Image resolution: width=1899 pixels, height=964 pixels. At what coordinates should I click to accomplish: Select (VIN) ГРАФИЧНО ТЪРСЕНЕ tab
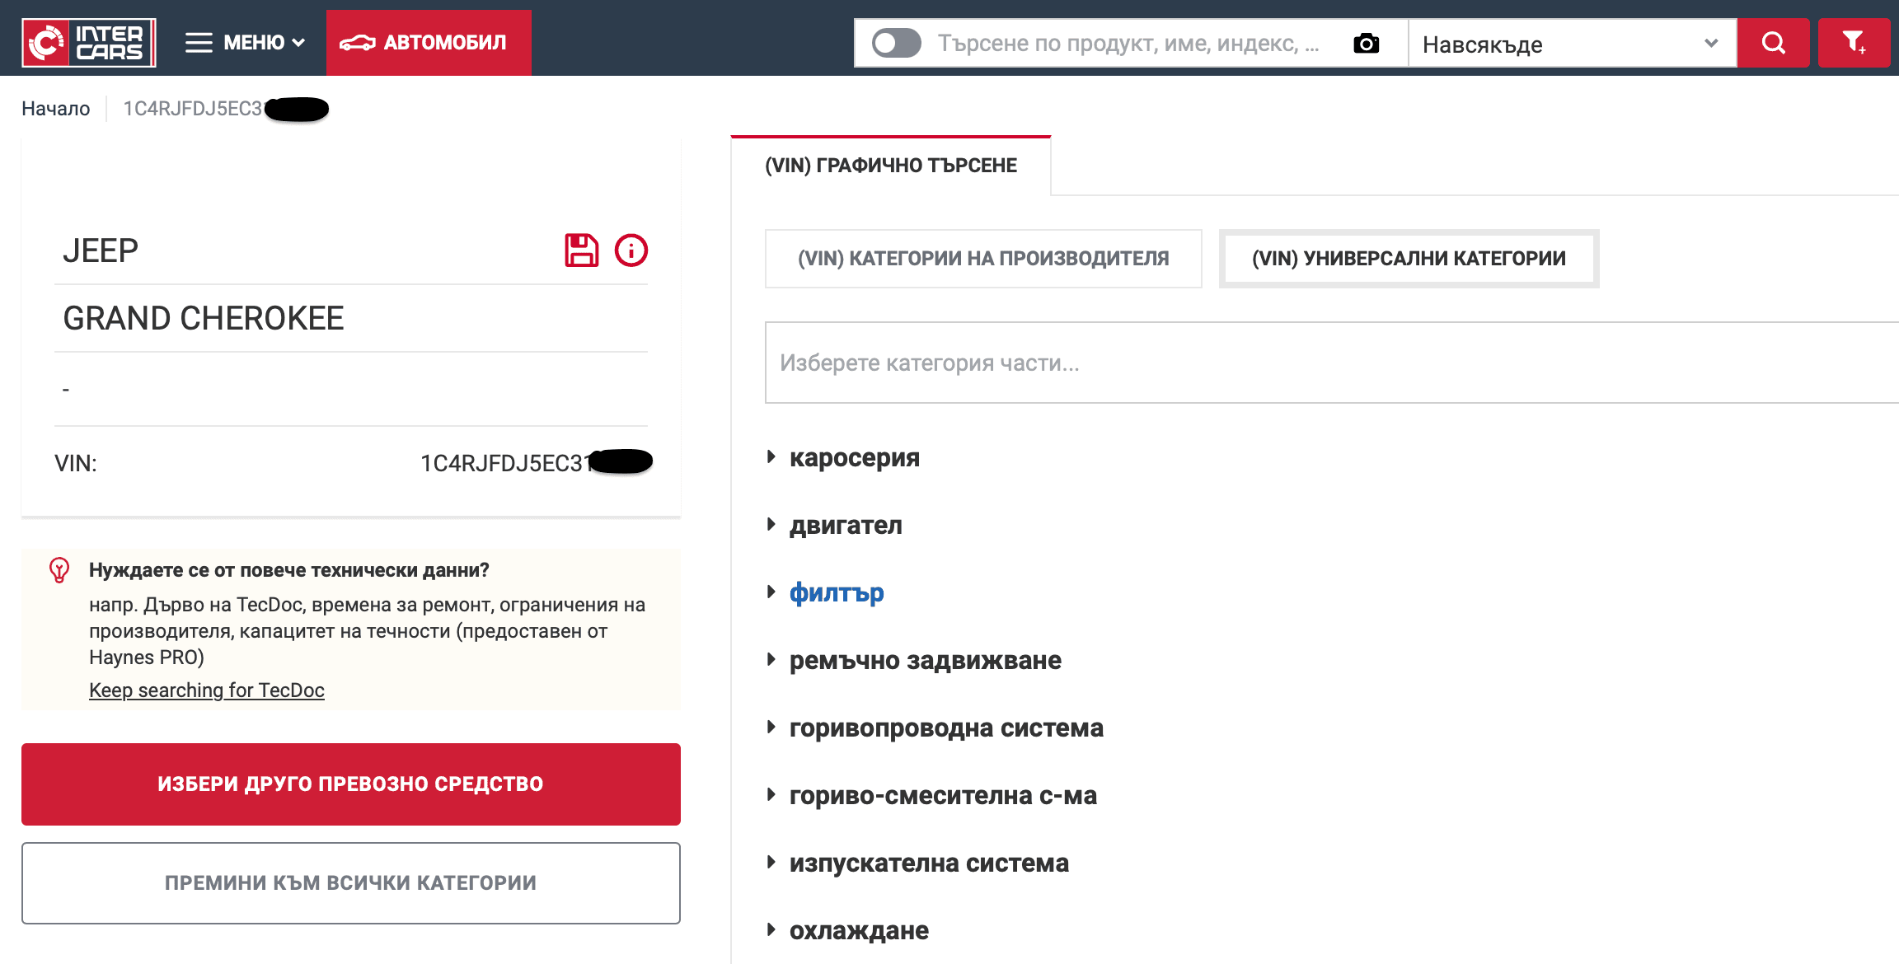click(891, 166)
